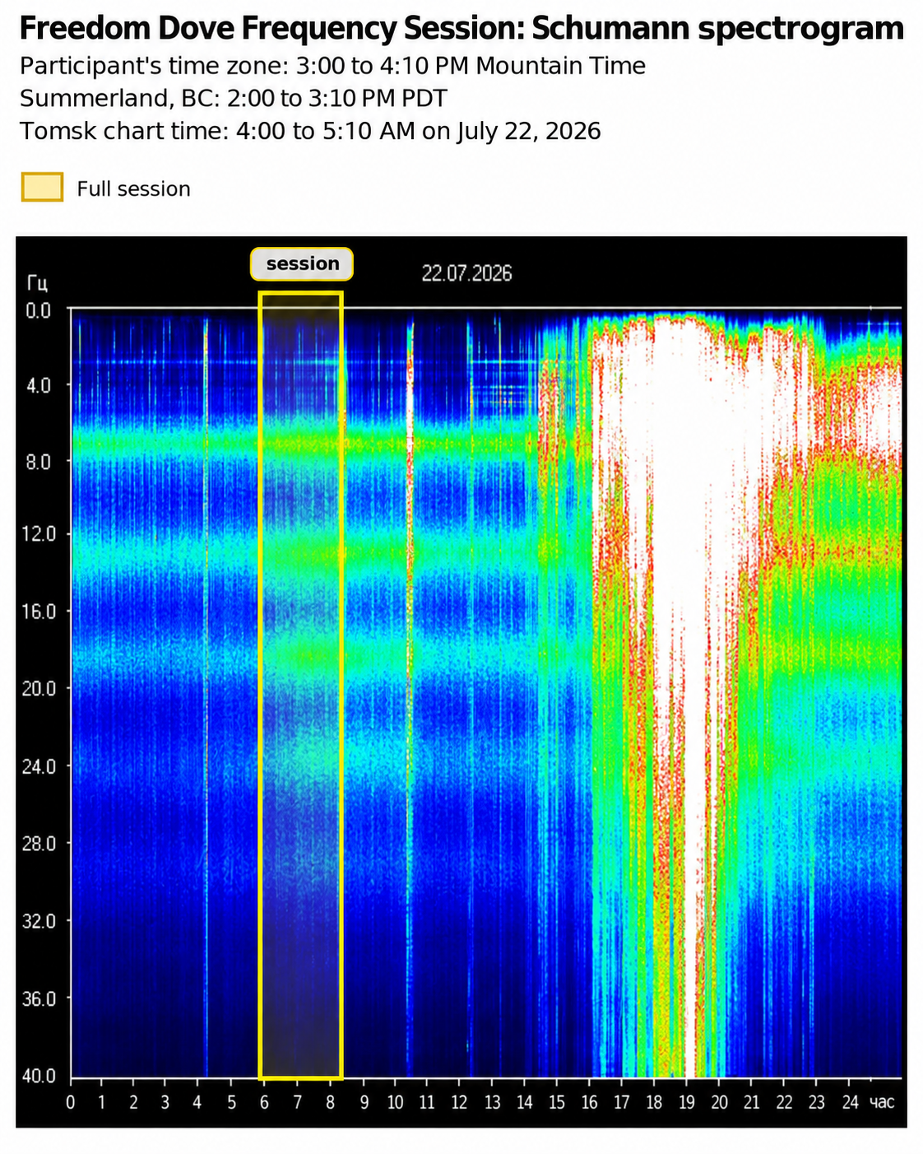The image size is (923, 1154).
Task: Click the yellow Full session legend swatch
Action: [x=42, y=188]
